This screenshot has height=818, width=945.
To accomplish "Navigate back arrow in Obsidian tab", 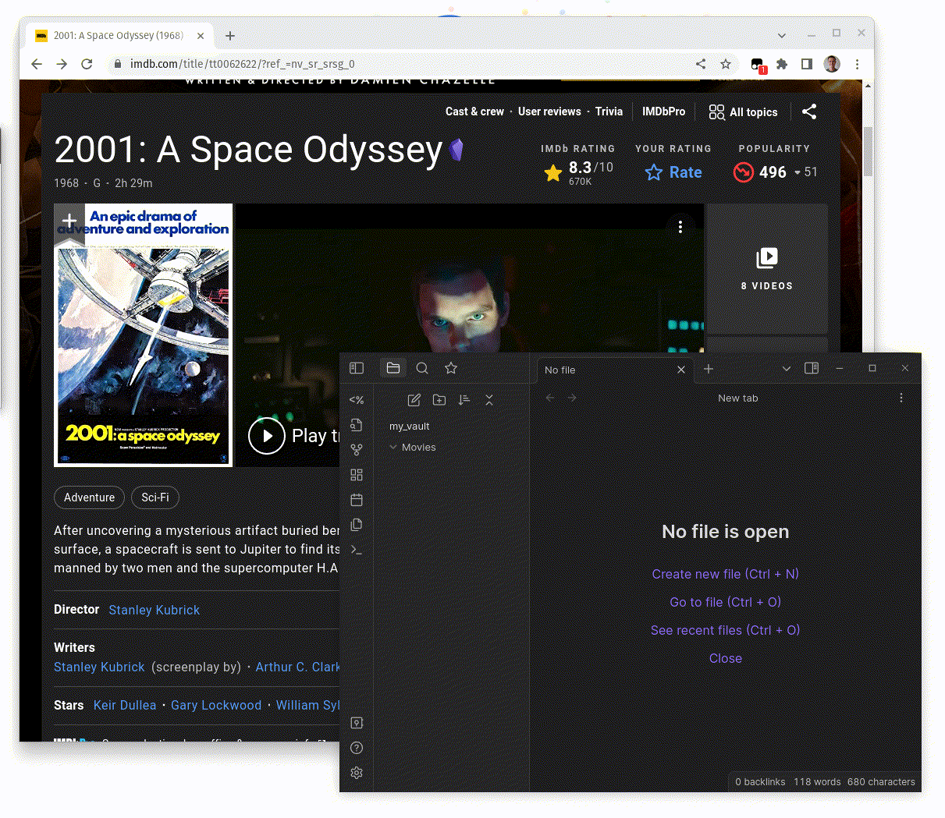I will point(550,398).
